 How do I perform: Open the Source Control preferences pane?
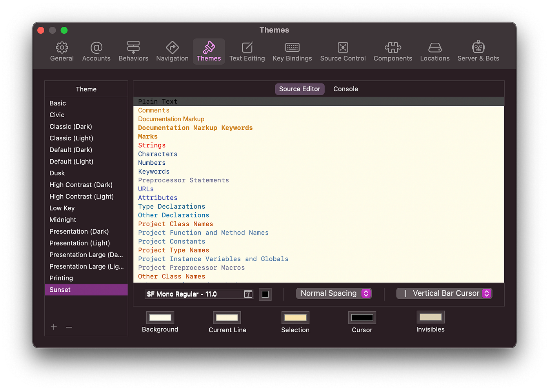tap(343, 51)
